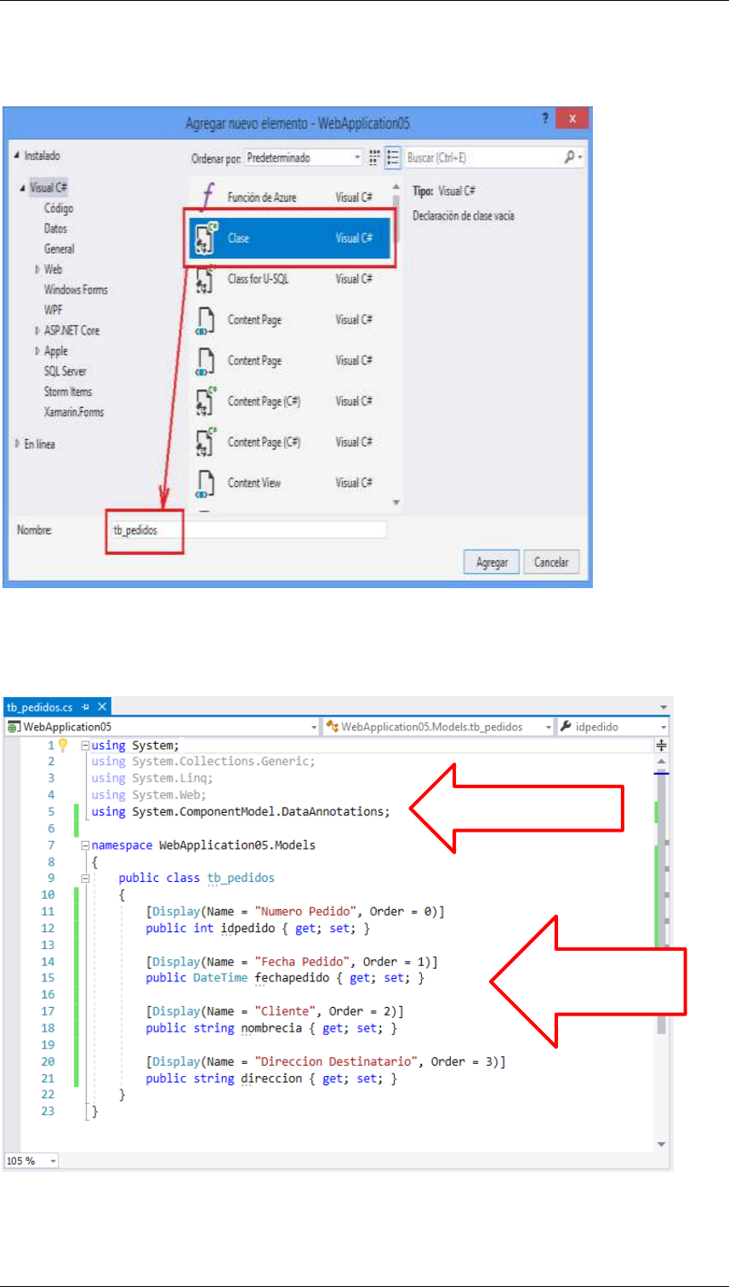
Task: Select the Windows Forms category
Action: point(76,289)
